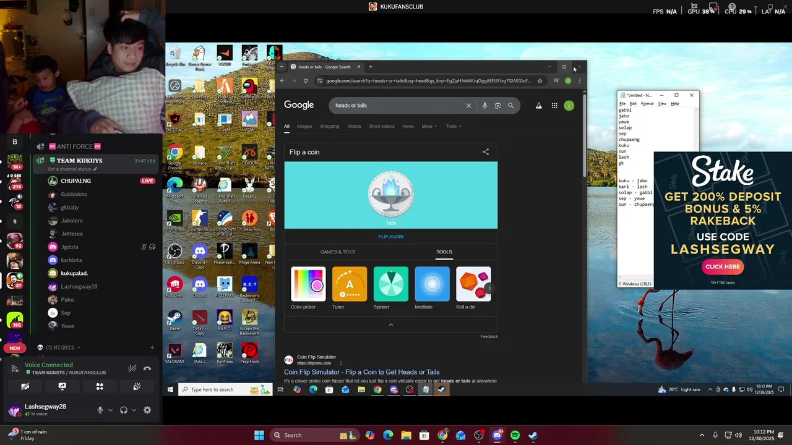792x445 pixels.
Task: Switch to the Short videos search tab
Action: point(382,126)
